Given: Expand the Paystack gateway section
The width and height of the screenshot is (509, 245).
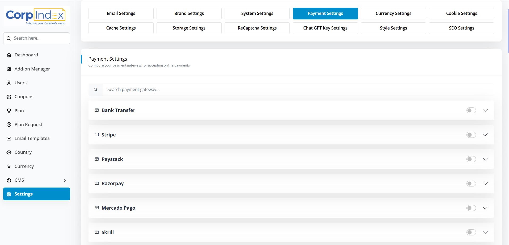Looking at the screenshot, I should click(x=485, y=159).
